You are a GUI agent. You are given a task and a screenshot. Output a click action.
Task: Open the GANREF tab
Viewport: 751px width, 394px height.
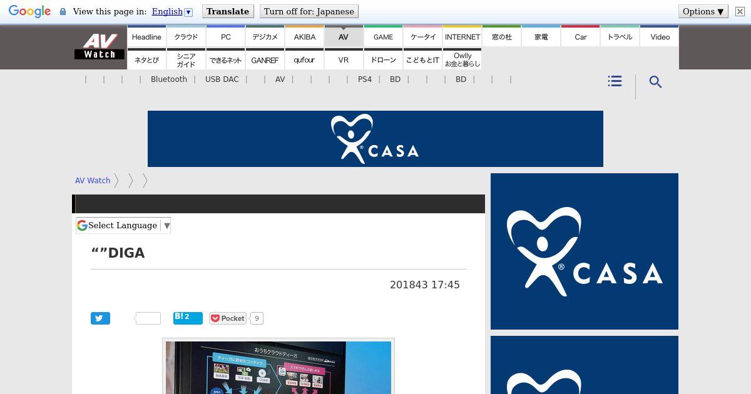[265, 59]
